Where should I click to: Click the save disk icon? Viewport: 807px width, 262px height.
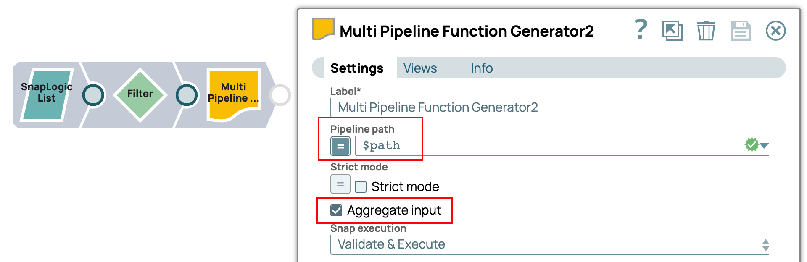pos(741,31)
